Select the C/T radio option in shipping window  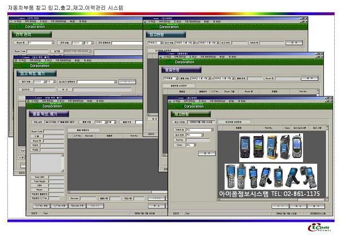47,121
